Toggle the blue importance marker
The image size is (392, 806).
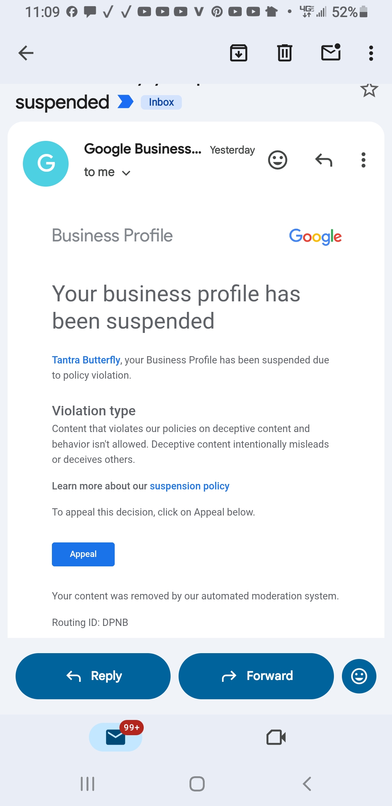click(x=126, y=102)
